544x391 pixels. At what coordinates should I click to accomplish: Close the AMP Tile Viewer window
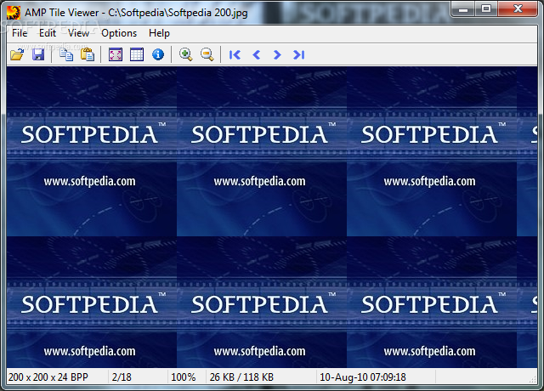[518, 8]
